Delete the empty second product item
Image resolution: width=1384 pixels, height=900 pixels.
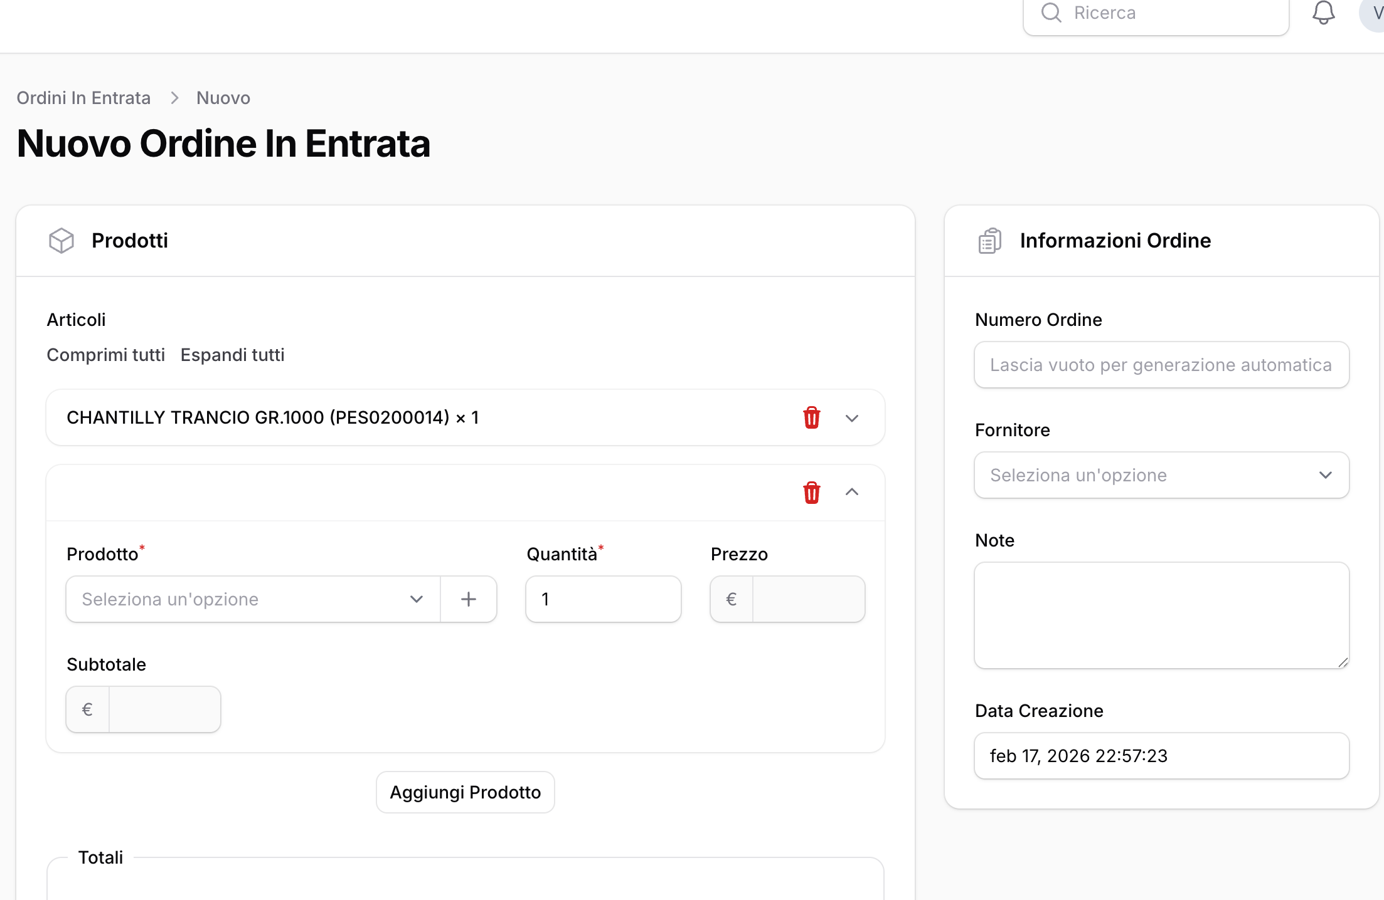pos(811,493)
